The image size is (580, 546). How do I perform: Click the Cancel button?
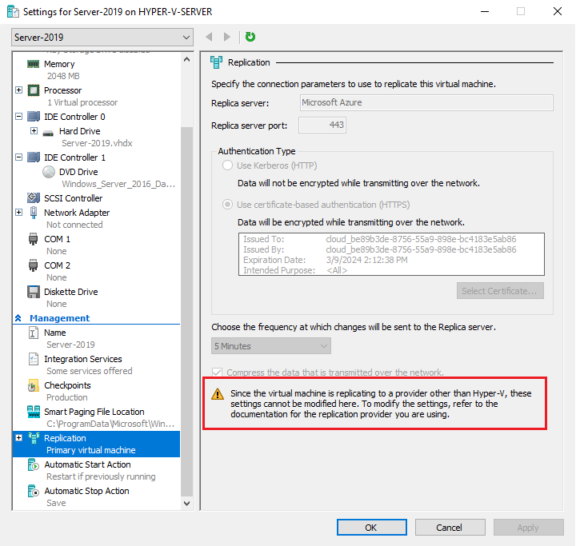click(x=450, y=527)
